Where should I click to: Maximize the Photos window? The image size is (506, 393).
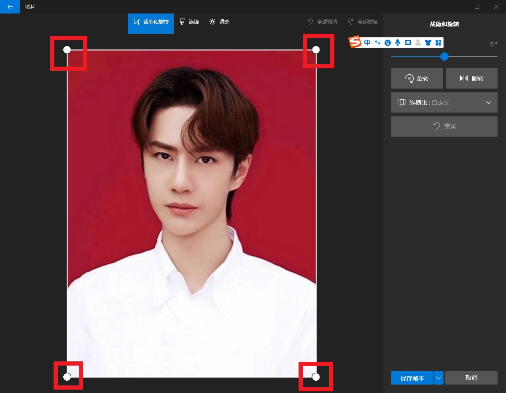click(477, 7)
